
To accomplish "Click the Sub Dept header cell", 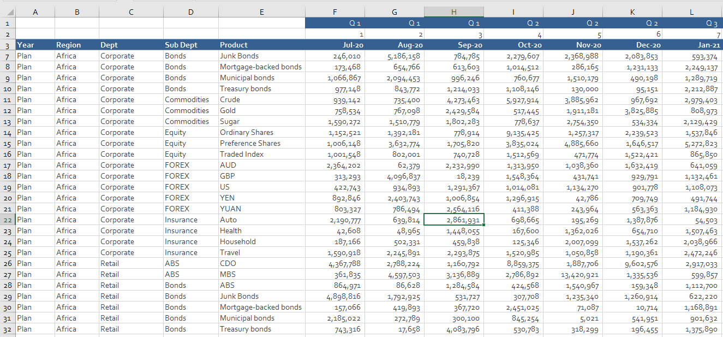I will click(190, 45).
